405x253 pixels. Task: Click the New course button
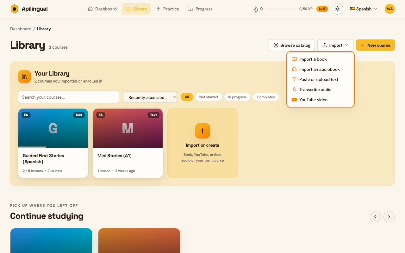coord(375,45)
